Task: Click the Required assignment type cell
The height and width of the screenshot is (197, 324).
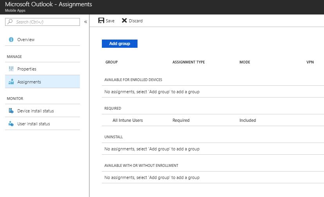Action: [181, 120]
